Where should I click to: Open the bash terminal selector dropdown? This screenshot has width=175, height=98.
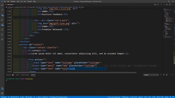coord(151,75)
